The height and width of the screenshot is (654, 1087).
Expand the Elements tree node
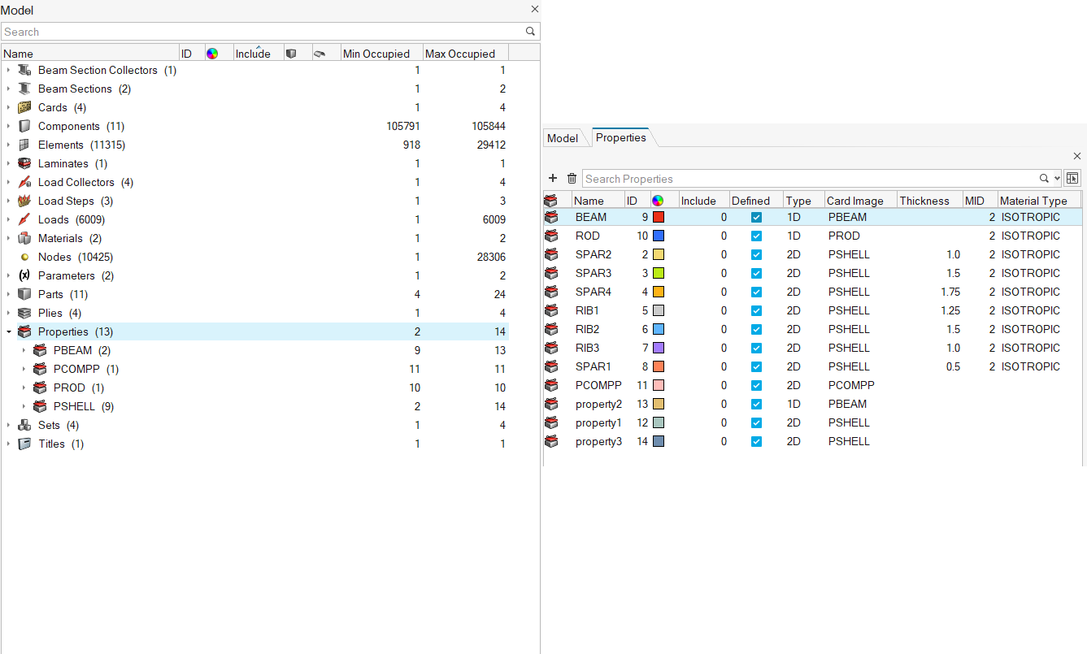tap(8, 145)
